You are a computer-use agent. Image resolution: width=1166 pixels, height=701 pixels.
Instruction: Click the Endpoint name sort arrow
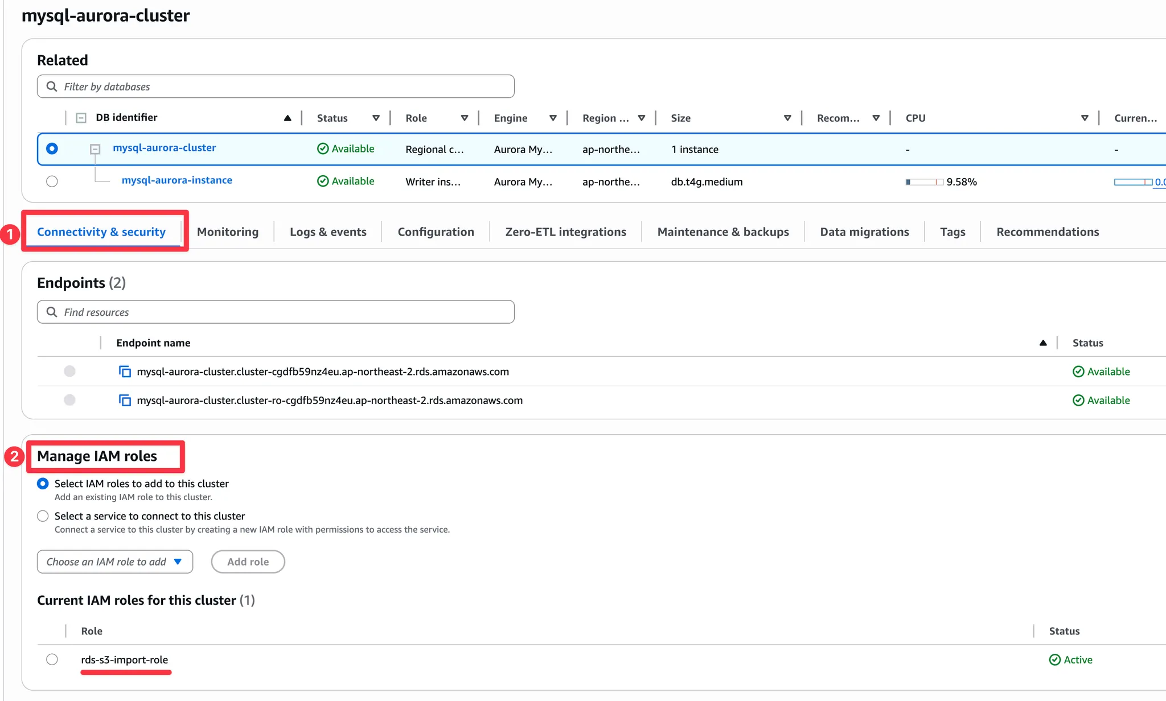pos(1043,343)
